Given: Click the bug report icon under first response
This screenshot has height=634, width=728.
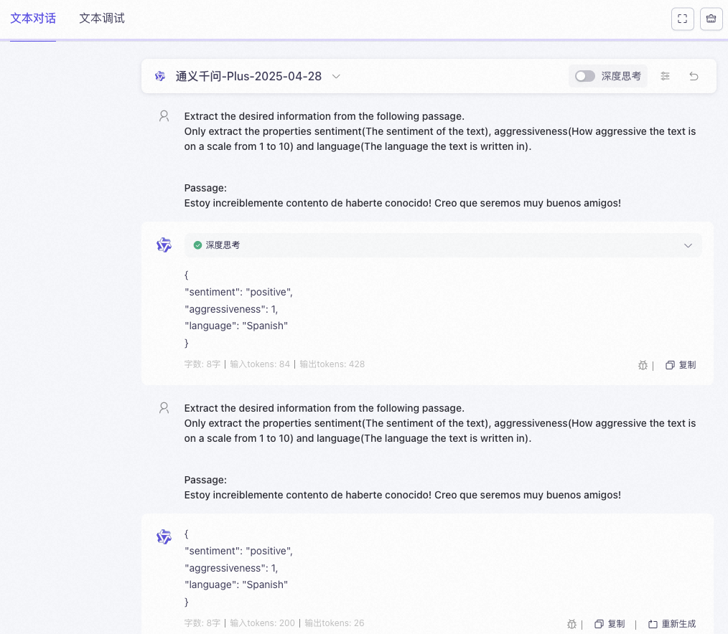Looking at the screenshot, I should pyautogui.click(x=643, y=365).
